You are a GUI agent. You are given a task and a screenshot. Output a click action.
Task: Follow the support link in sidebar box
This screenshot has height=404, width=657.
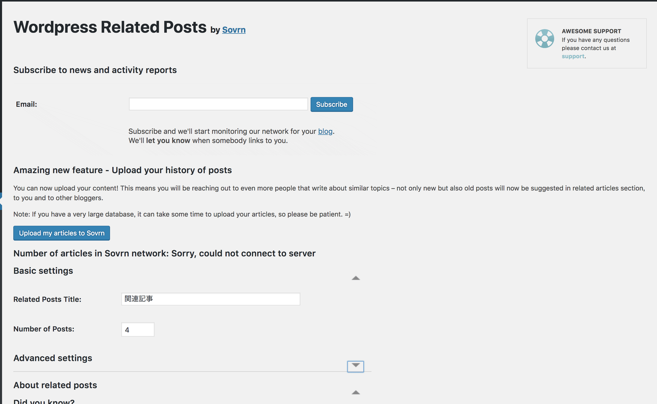coord(573,56)
